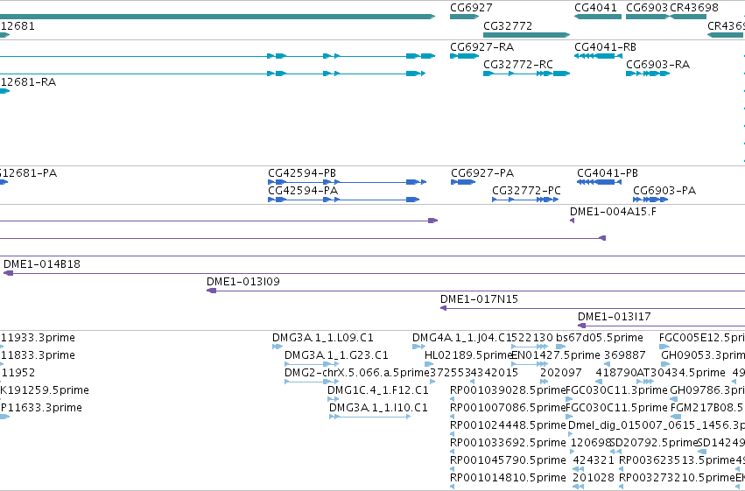Screen dimensions: 745x491
Task: Click the 11952 feature label
Action: 18,373
